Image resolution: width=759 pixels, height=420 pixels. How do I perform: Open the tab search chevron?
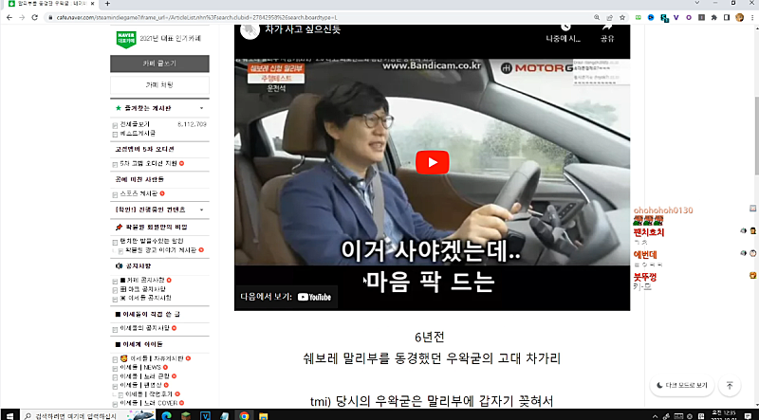696,3
